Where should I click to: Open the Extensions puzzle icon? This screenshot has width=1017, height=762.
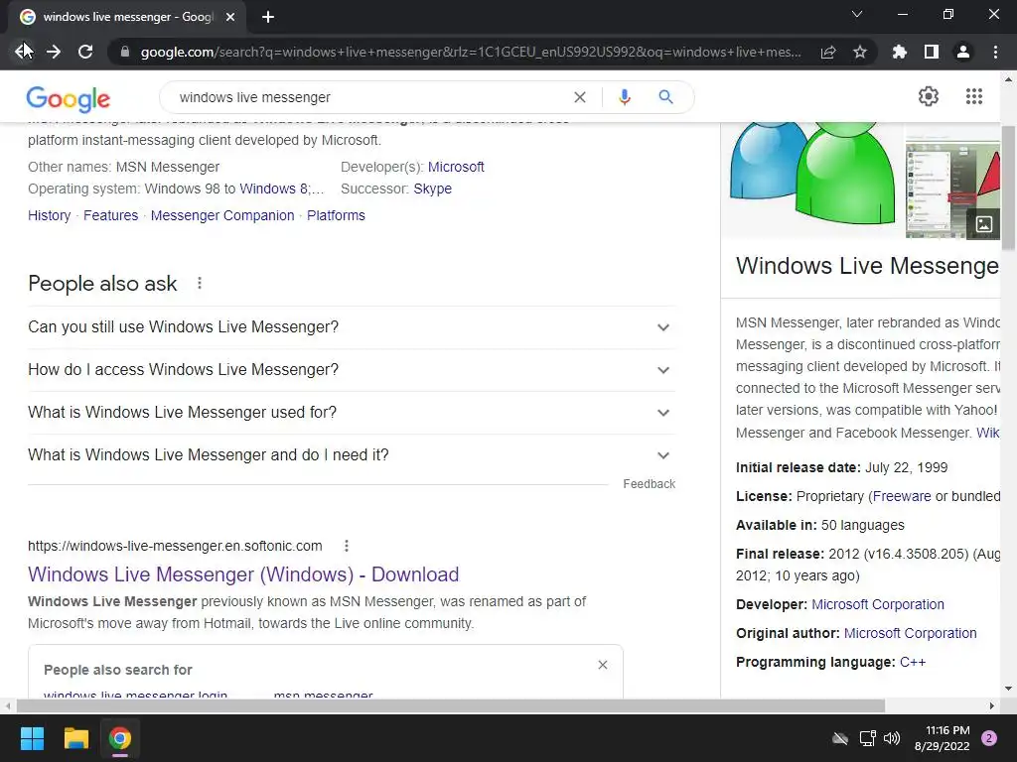click(900, 52)
